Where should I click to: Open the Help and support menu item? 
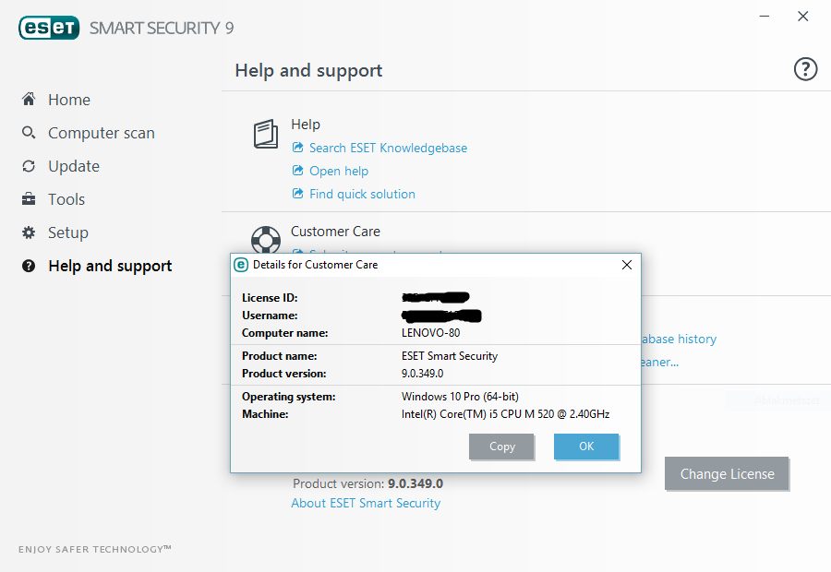pyautogui.click(x=110, y=266)
